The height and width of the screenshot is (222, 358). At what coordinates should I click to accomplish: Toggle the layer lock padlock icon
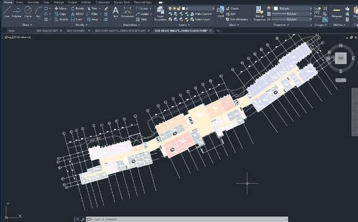point(179,9)
